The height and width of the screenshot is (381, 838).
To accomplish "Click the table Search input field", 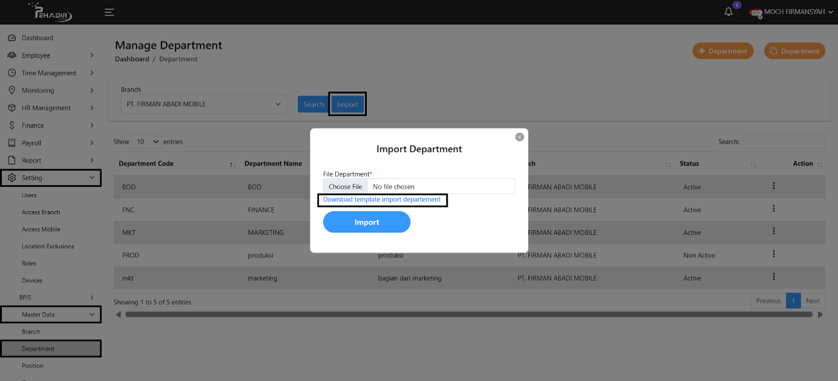I will pyautogui.click(x=783, y=141).
